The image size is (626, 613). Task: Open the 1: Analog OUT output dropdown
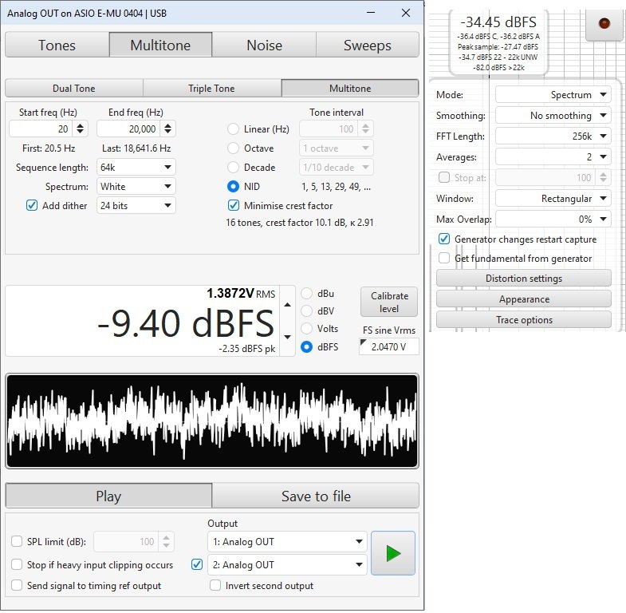click(x=287, y=541)
